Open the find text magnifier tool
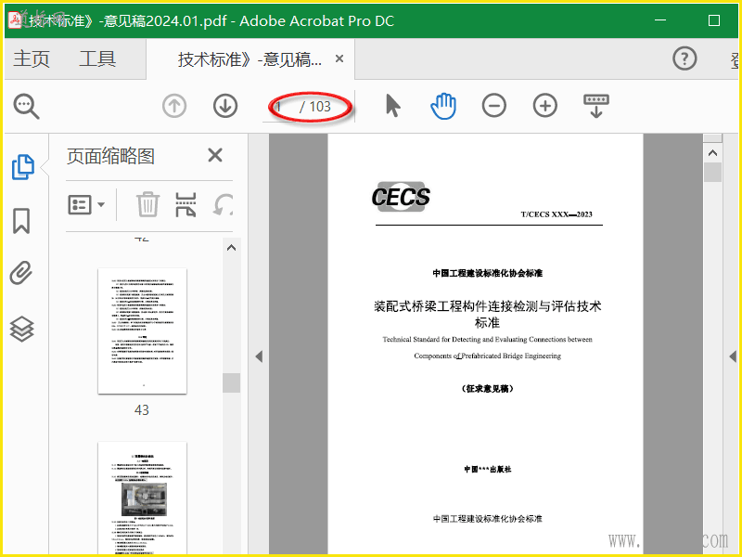 pyautogui.click(x=26, y=106)
